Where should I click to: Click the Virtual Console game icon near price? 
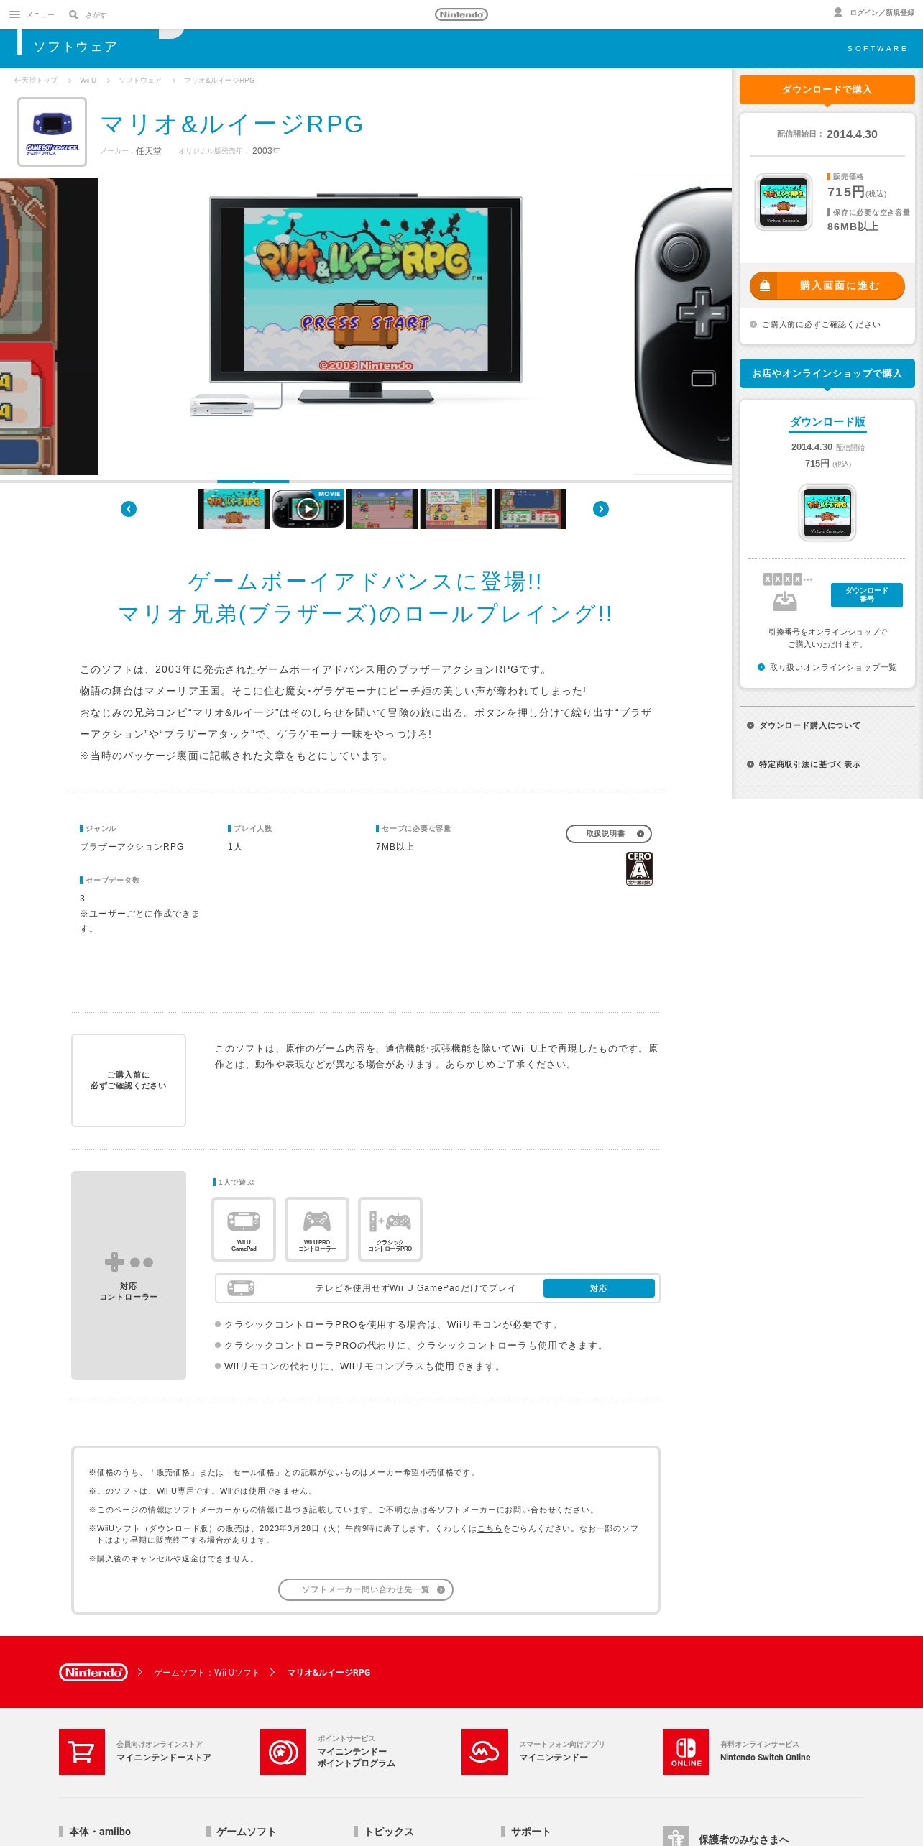(x=784, y=202)
